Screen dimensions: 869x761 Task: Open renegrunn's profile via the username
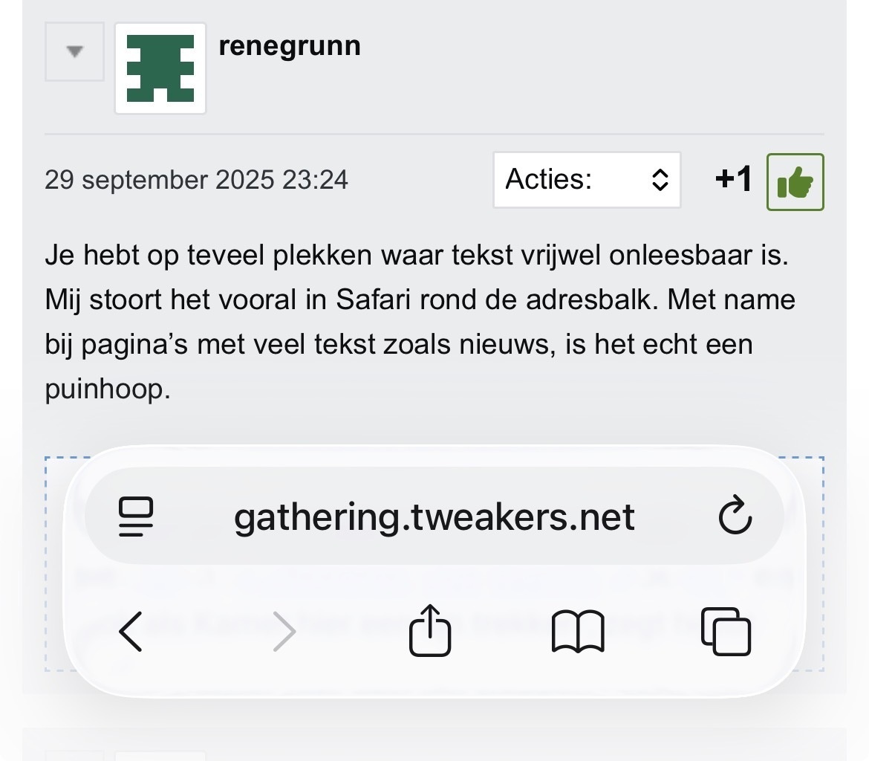coord(289,45)
